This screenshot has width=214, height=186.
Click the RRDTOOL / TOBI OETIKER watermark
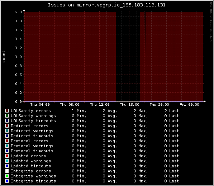211,22
